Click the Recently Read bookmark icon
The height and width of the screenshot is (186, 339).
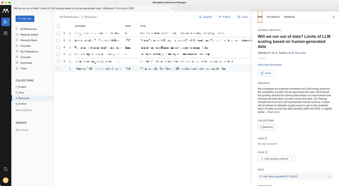[17, 40]
